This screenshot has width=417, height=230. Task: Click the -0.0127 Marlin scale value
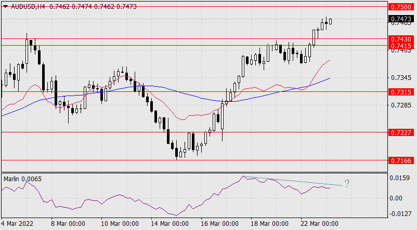point(400,214)
